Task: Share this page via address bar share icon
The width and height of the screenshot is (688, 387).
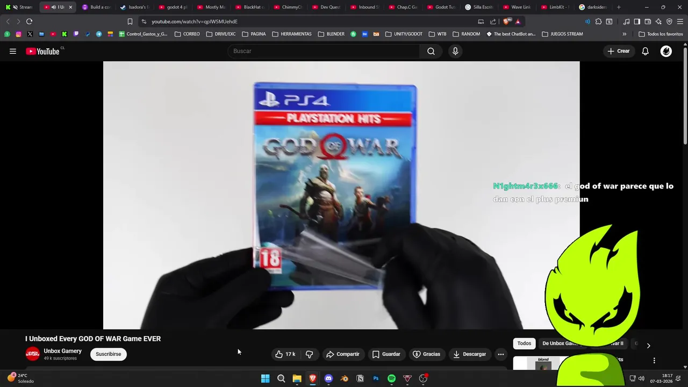Action: click(x=493, y=21)
